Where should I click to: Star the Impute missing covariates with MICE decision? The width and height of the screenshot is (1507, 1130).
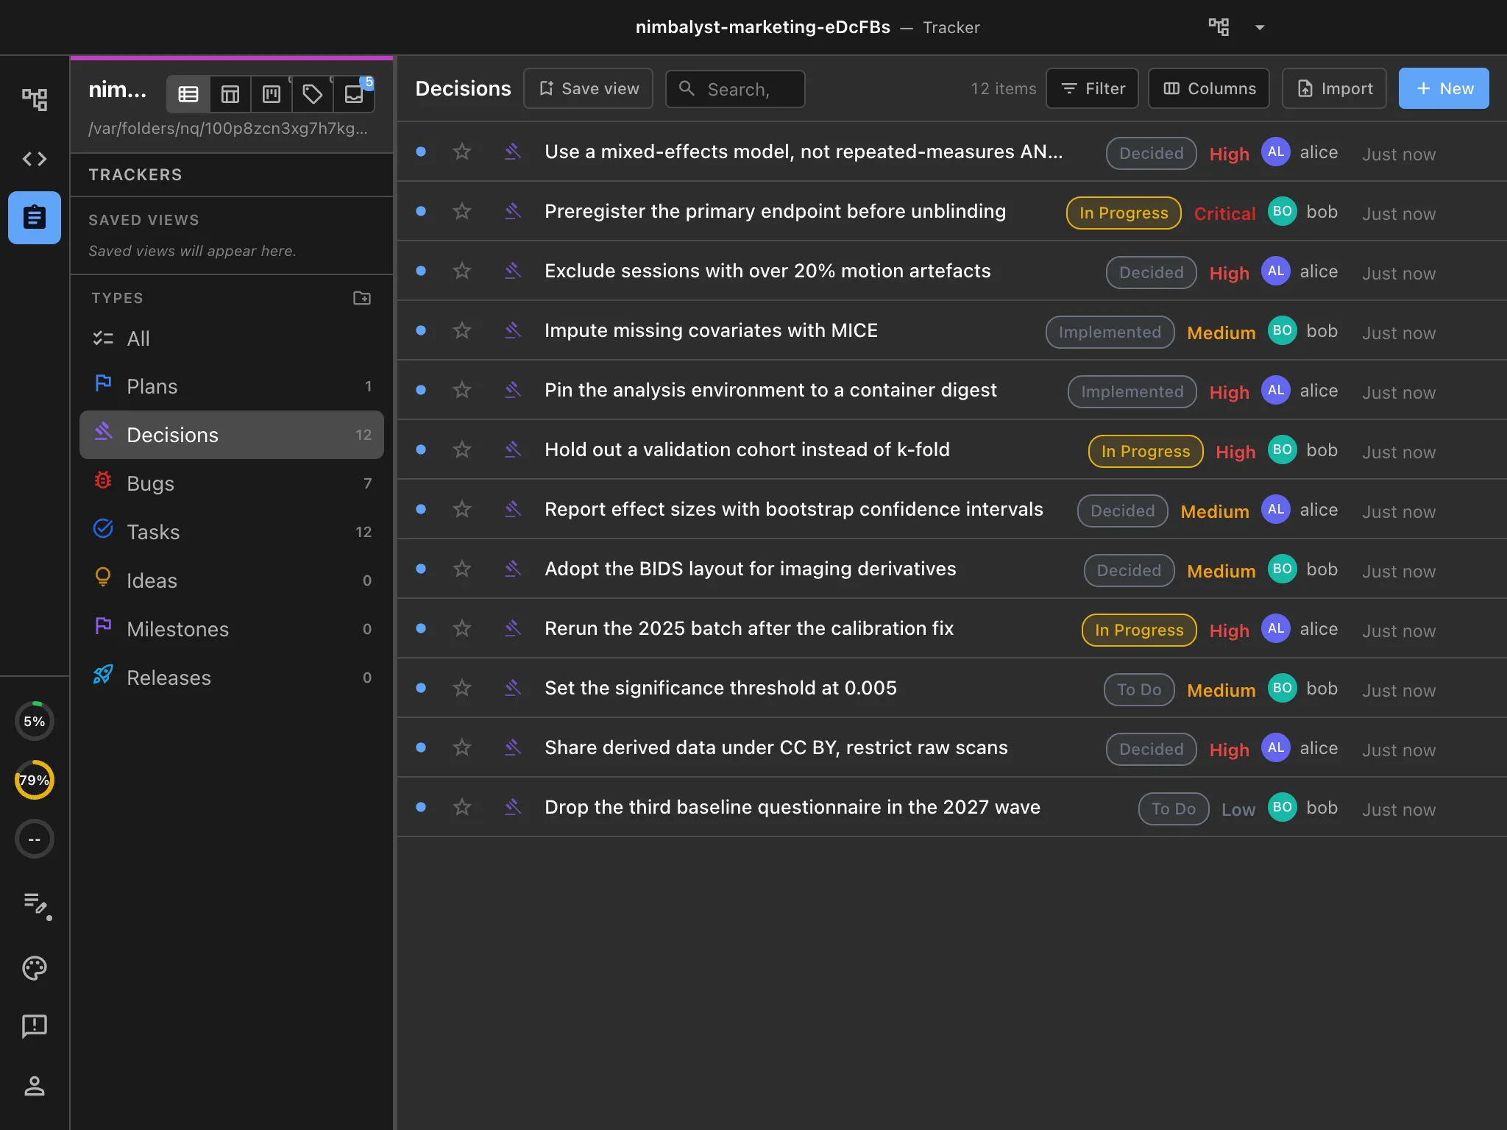coord(462,330)
